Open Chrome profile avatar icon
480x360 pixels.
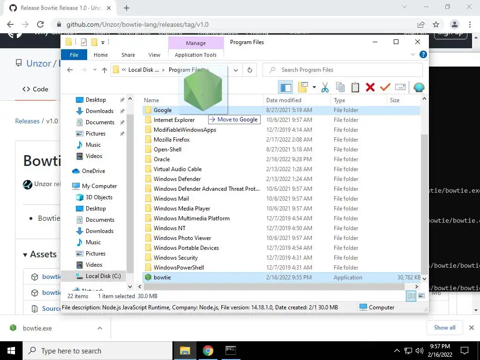(x=455, y=24)
